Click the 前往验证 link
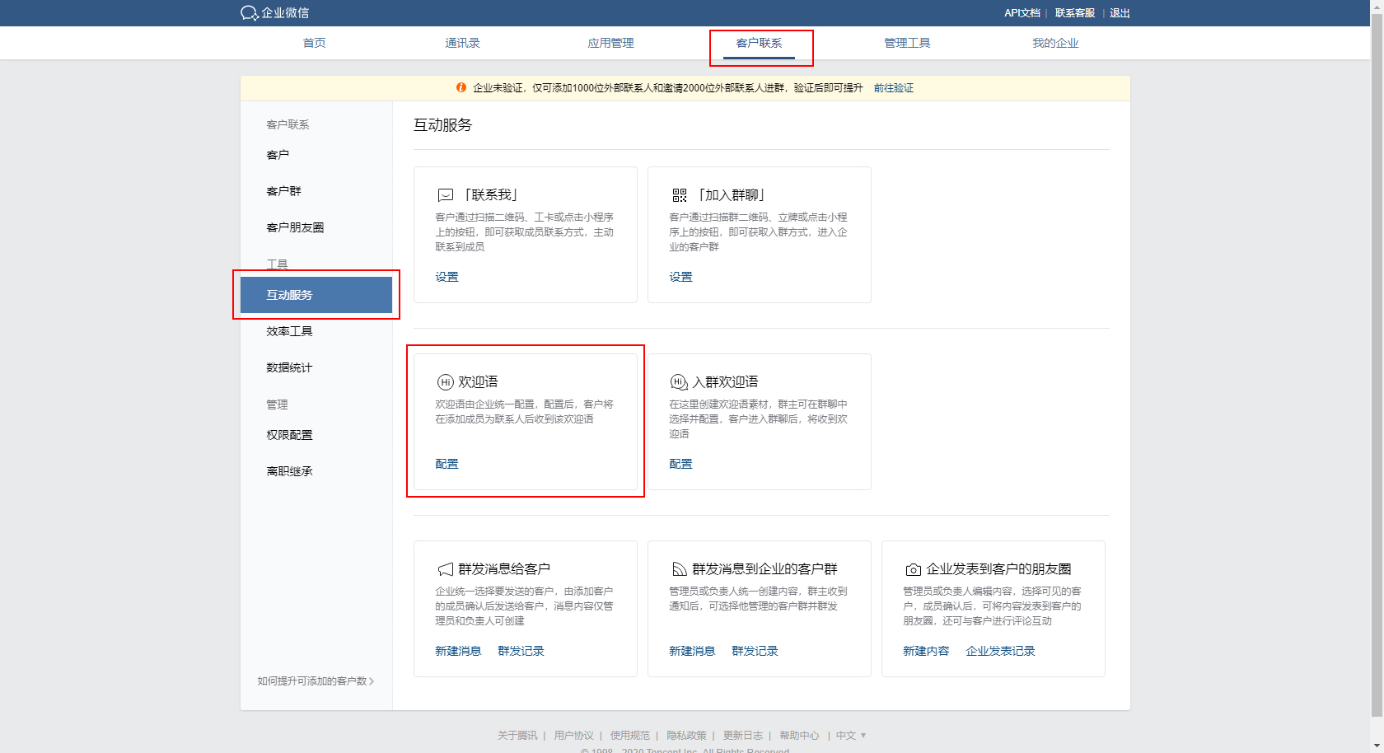Viewport: 1384px width, 753px height. [x=894, y=88]
